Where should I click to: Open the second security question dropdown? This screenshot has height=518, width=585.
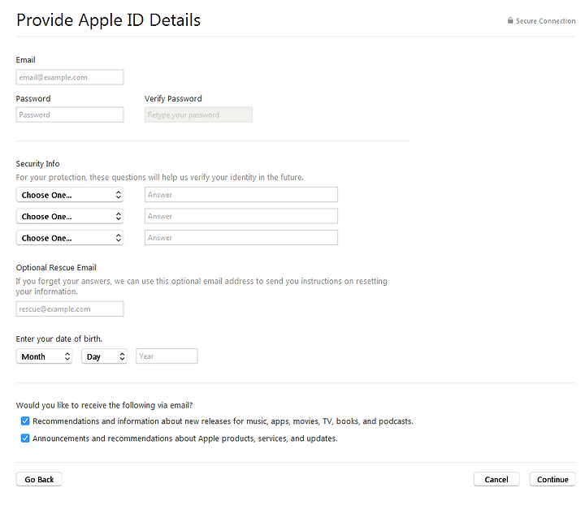70,216
